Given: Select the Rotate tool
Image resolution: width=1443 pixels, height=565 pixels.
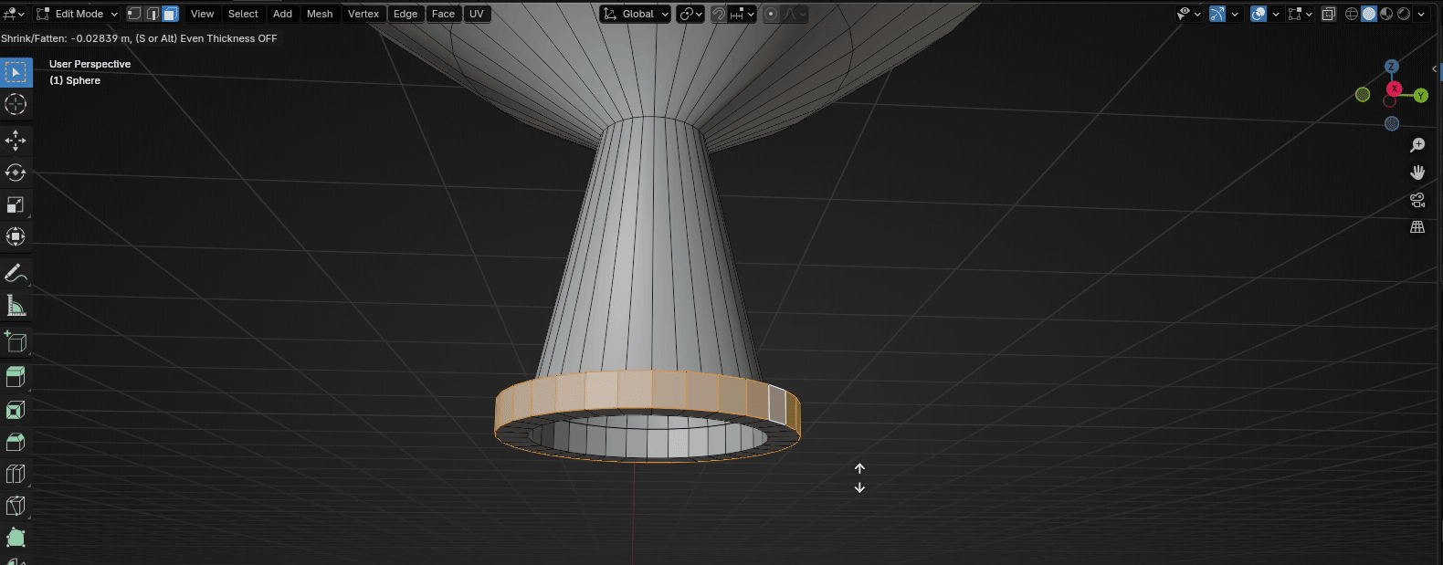Looking at the screenshot, I should pyautogui.click(x=16, y=173).
